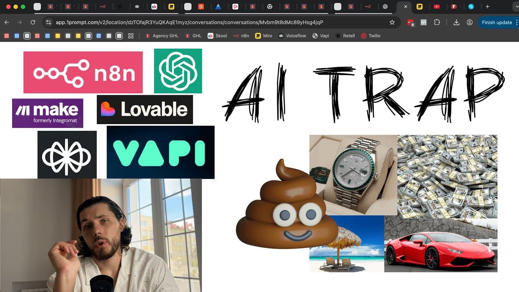This screenshot has width=519, height=292.
Task: Open the n8n bookmark
Action: point(241,36)
